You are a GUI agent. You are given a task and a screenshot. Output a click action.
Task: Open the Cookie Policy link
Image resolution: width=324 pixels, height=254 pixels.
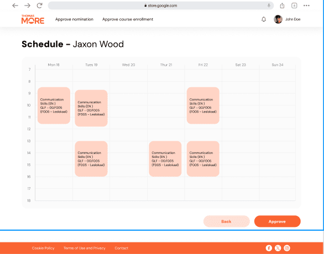tap(43, 248)
